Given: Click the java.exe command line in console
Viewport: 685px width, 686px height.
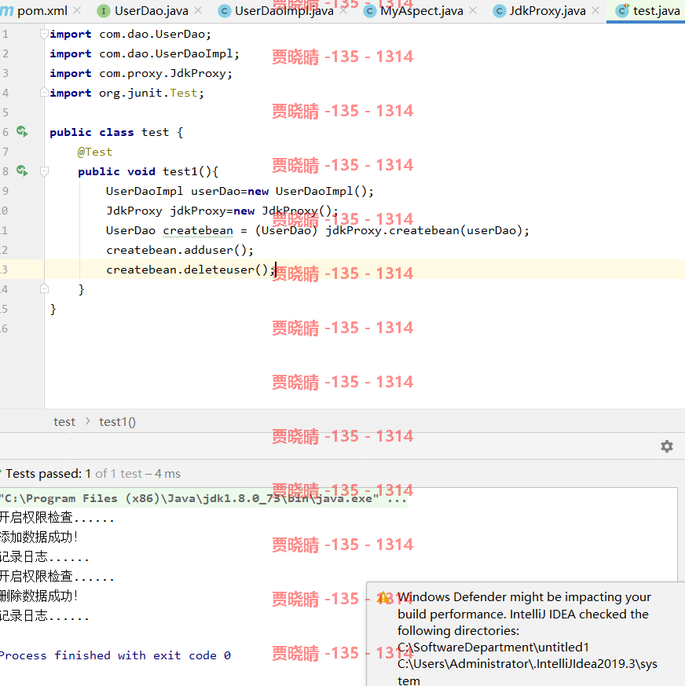Looking at the screenshot, I should [x=203, y=498].
